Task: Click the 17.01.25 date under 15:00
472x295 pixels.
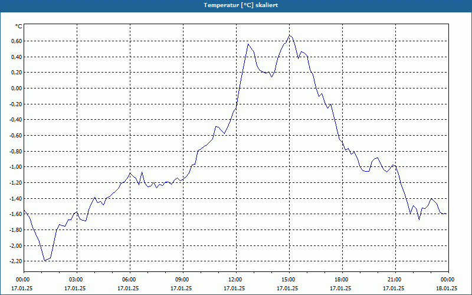Action: [x=287, y=288]
